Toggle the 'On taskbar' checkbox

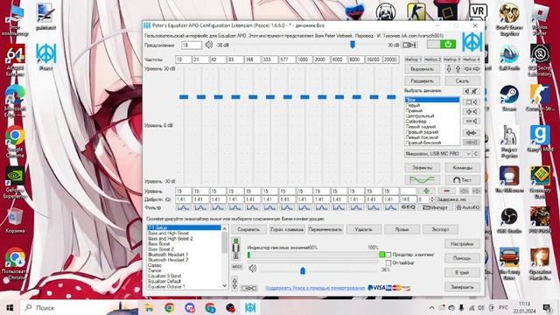coord(388,262)
